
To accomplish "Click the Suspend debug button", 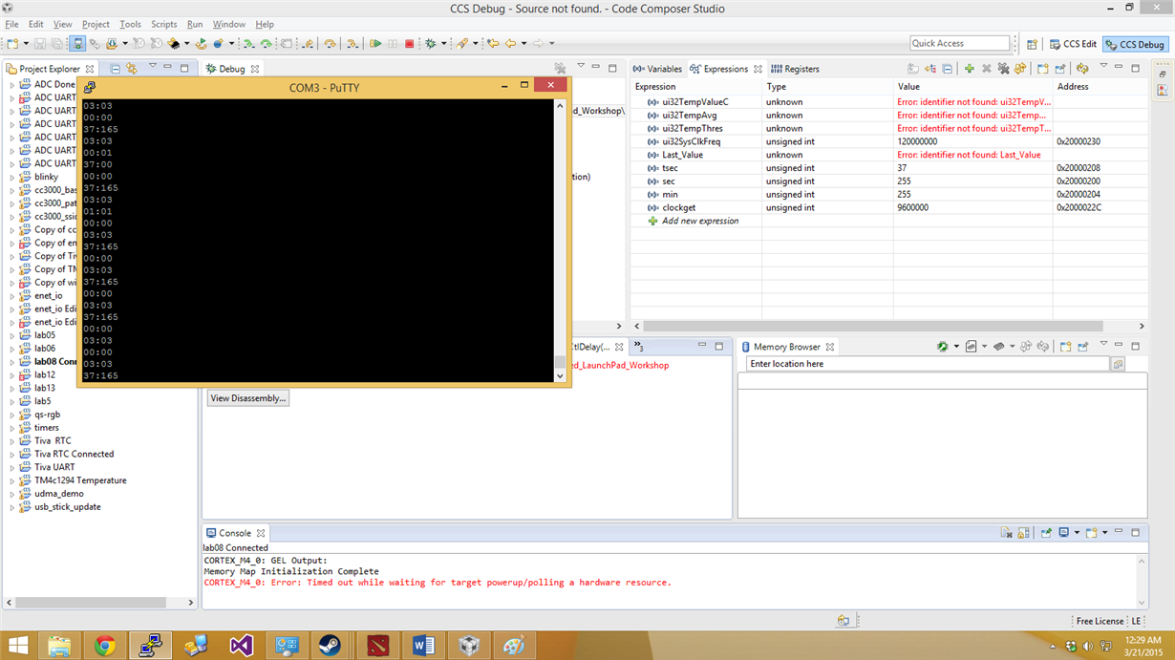I will [393, 44].
